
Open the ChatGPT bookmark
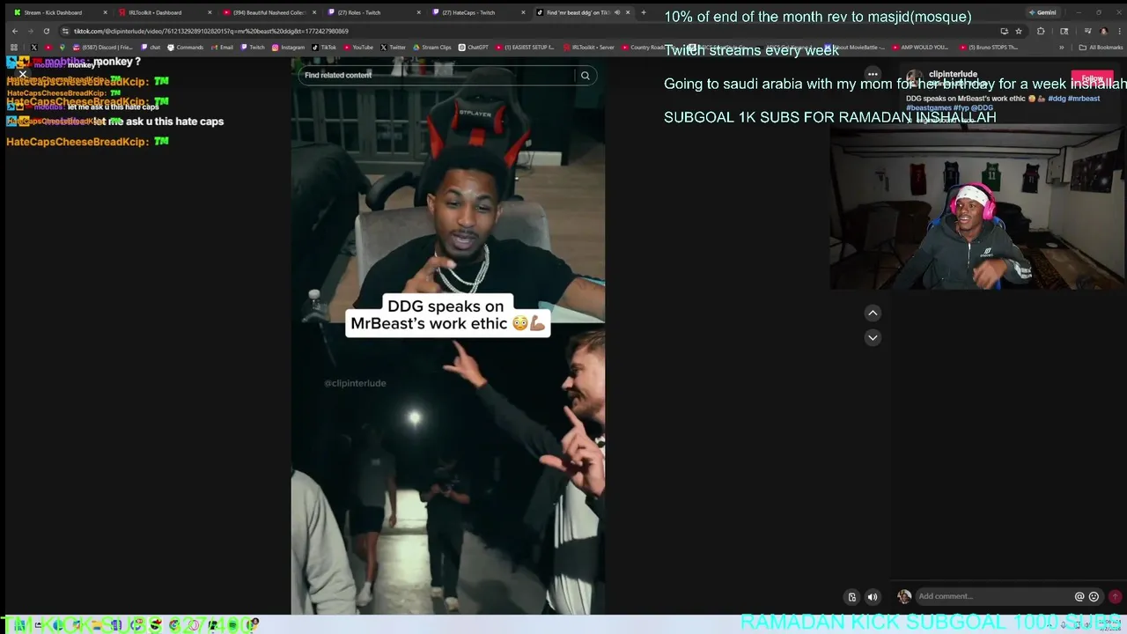[474, 48]
